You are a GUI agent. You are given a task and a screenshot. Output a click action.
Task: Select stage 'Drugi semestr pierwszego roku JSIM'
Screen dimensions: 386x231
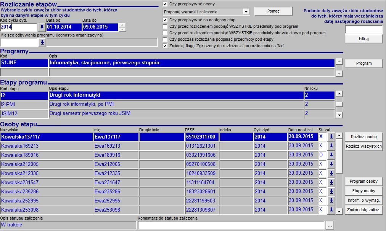point(176,113)
